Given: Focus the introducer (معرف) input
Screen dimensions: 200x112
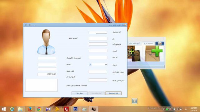Looking at the screenshot, I should click(47, 64).
